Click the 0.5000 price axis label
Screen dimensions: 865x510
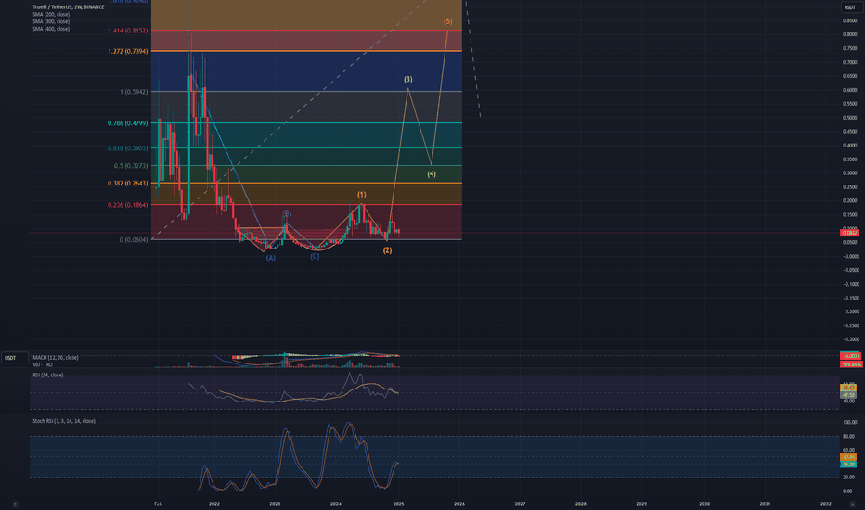tap(850, 118)
